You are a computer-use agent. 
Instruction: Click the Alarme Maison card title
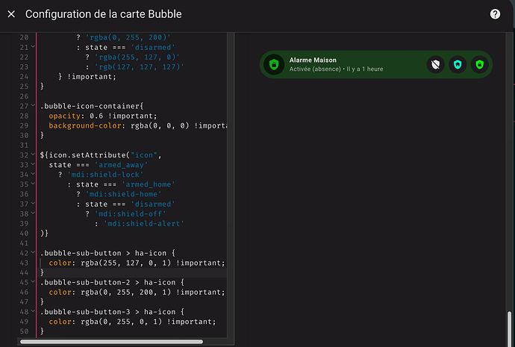[313, 60]
